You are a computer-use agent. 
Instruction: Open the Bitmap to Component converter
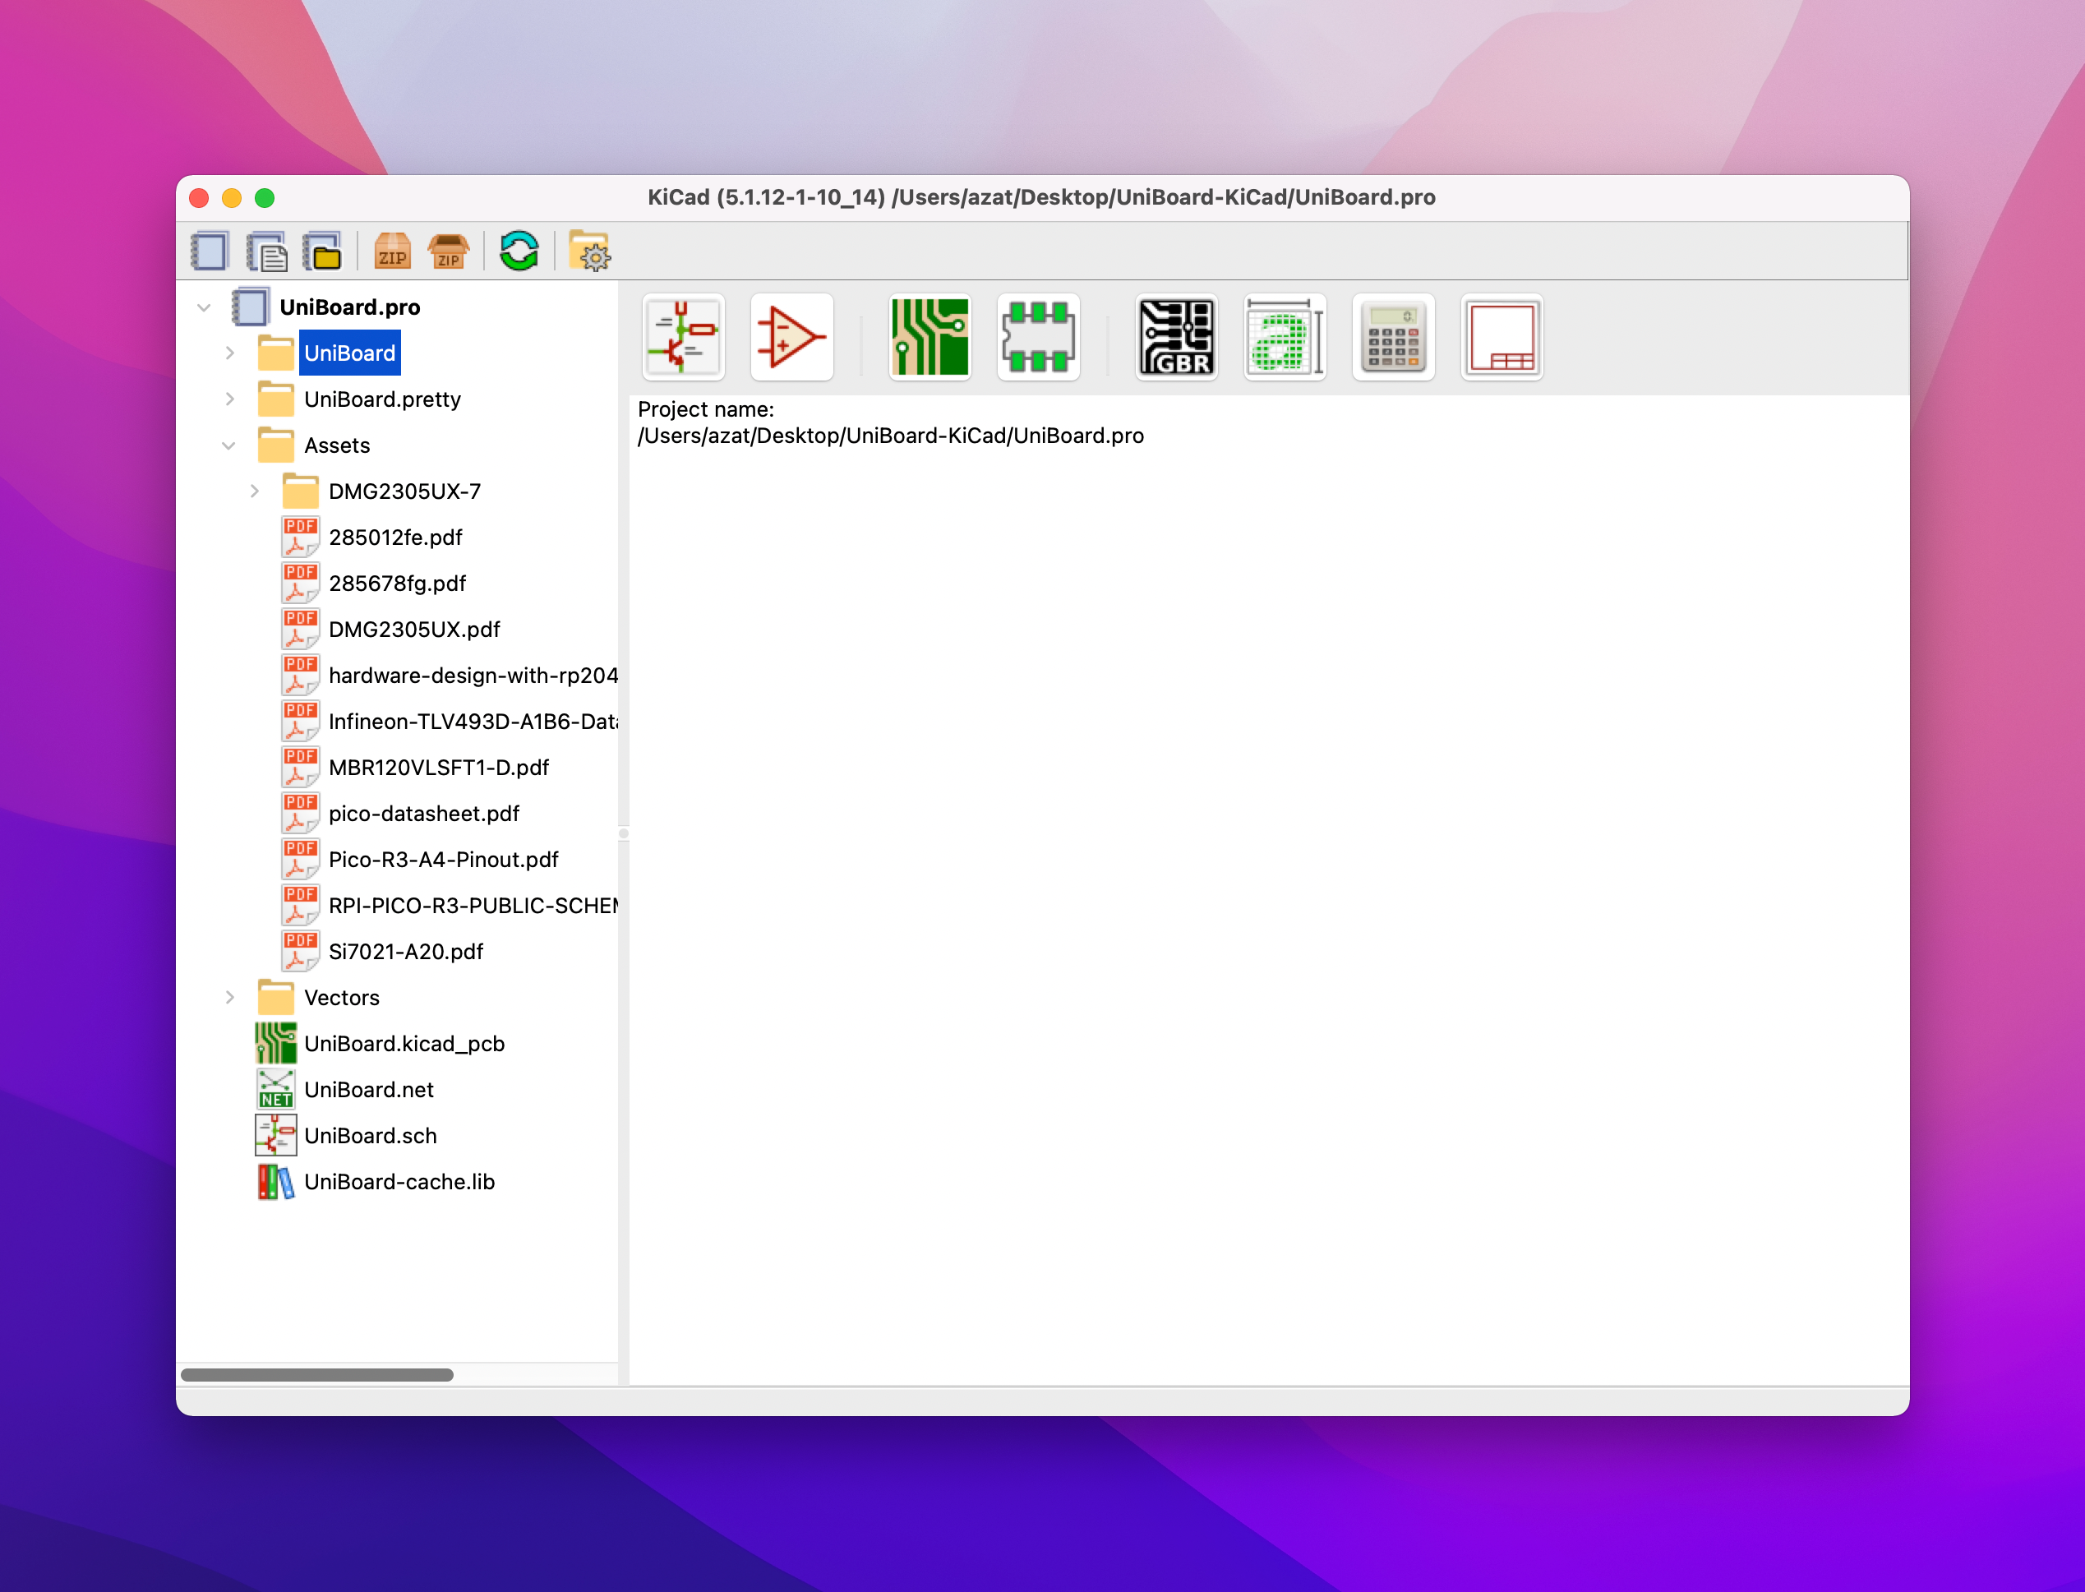(x=1285, y=337)
